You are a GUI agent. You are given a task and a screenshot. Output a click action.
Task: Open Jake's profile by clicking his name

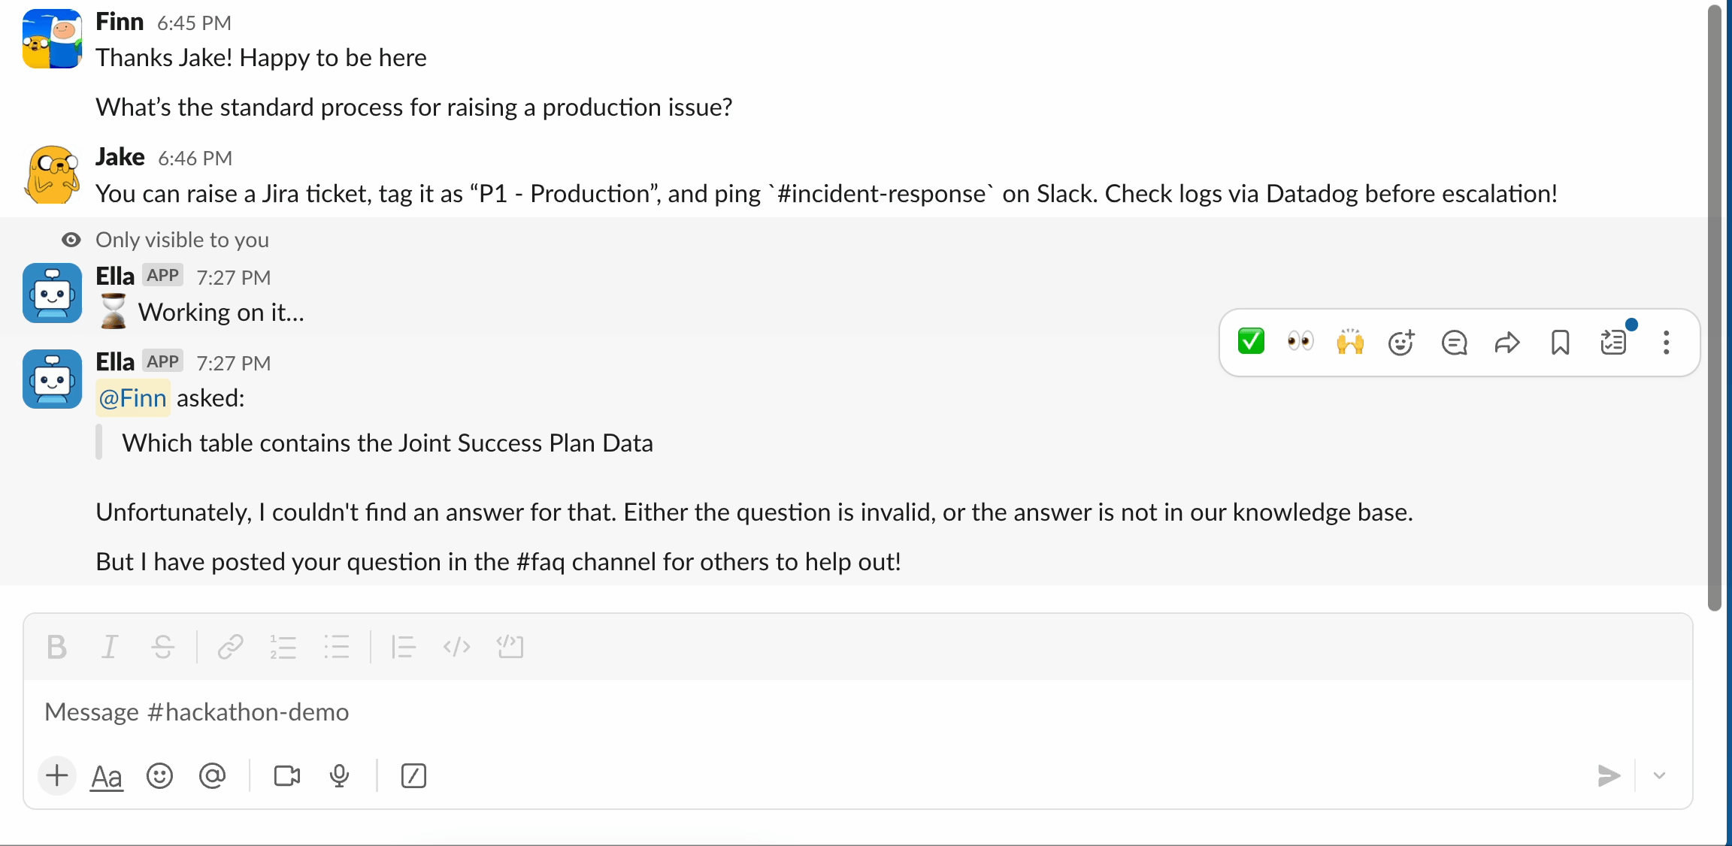pyautogui.click(x=120, y=157)
